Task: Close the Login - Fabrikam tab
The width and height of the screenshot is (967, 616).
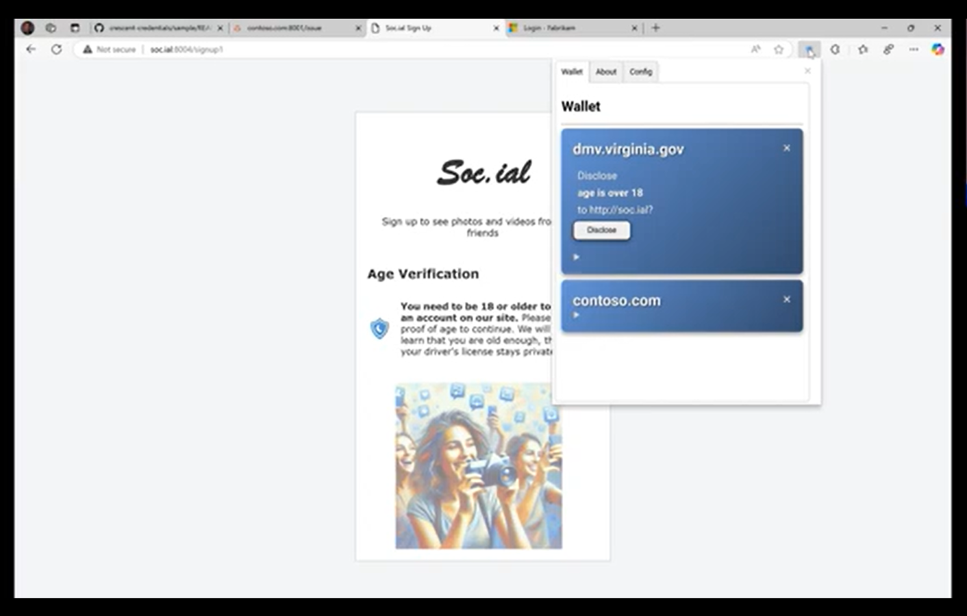Action: [634, 28]
